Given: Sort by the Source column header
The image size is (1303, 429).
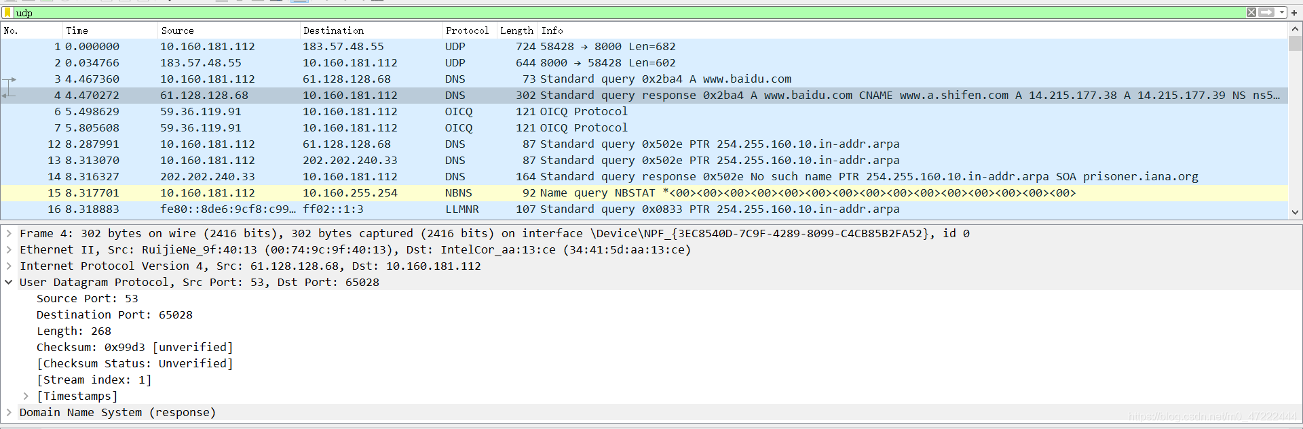Looking at the screenshot, I should point(229,30).
